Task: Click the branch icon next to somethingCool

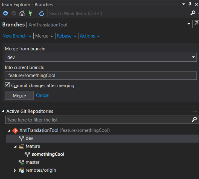Action: 28,154
